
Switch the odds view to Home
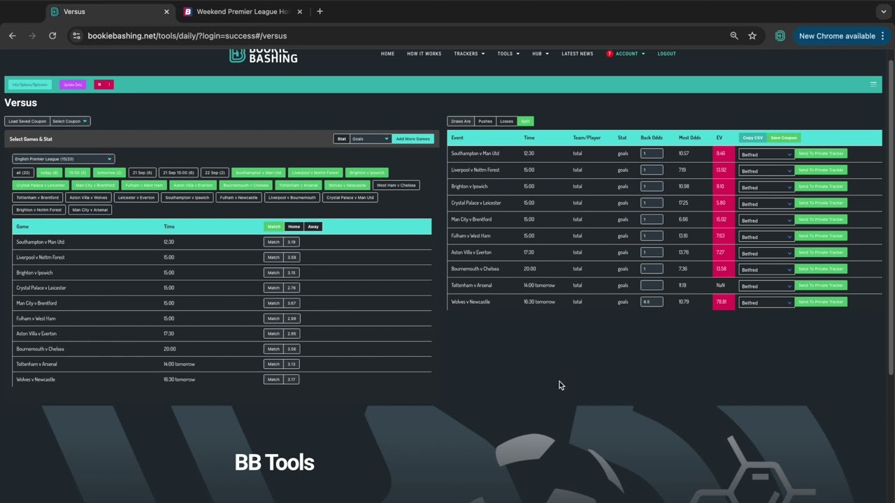(x=294, y=226)
